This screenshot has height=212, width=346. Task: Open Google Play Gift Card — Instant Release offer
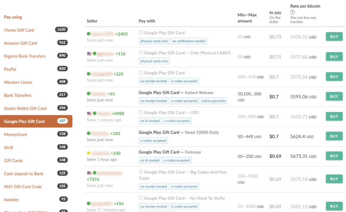click(176, 93)
